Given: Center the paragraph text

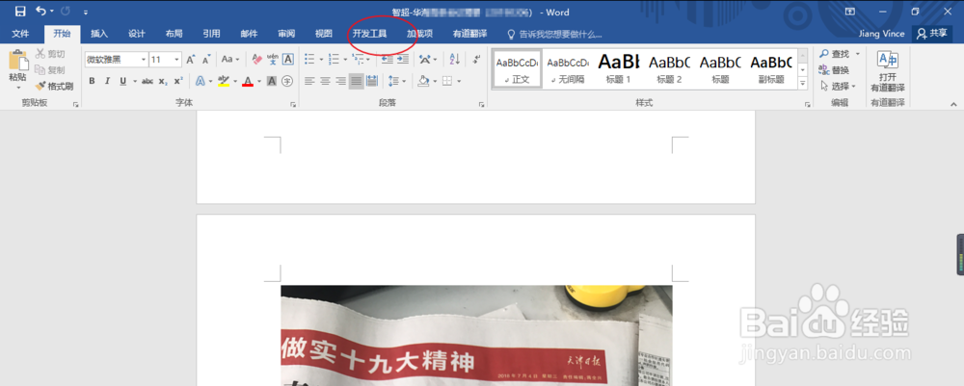Looking at the screenshot, I should point(325,81).
